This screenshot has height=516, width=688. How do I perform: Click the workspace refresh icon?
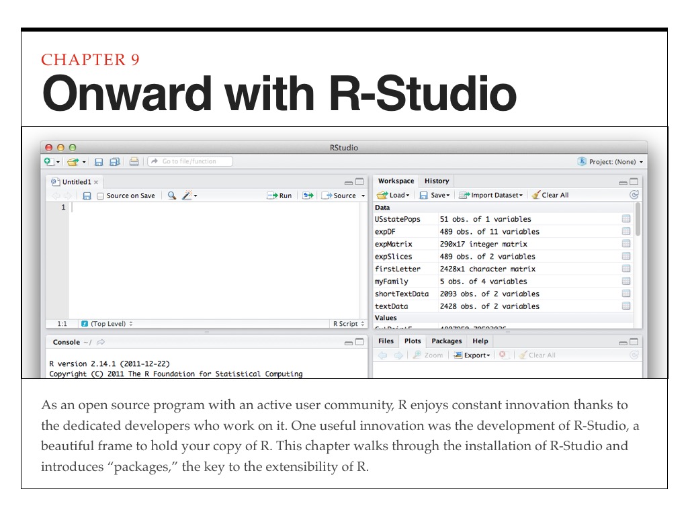pos(634,195)
